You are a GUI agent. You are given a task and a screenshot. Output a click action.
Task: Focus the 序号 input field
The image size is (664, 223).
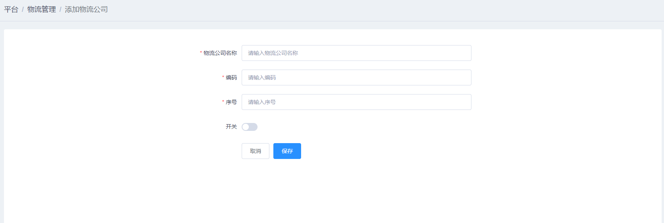tap(356, 102)
